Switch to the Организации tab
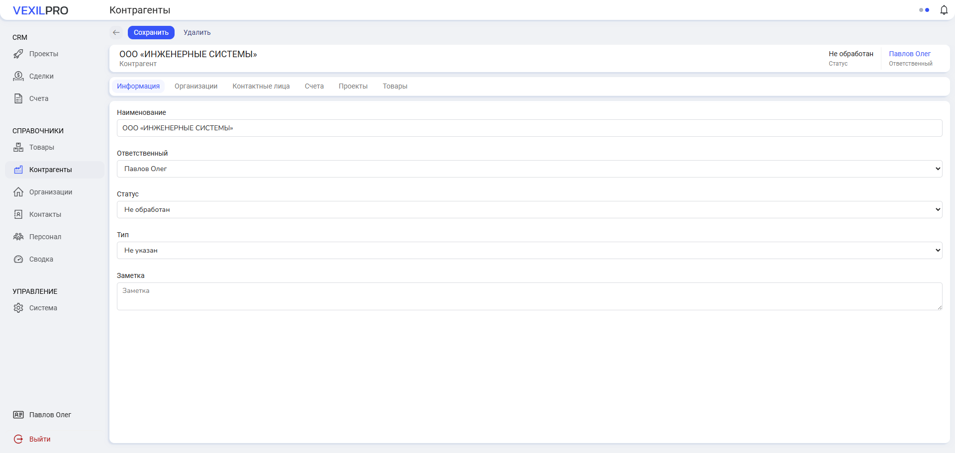Image resolution: width=955 pixels, height=453 pixels. point(196,86)
